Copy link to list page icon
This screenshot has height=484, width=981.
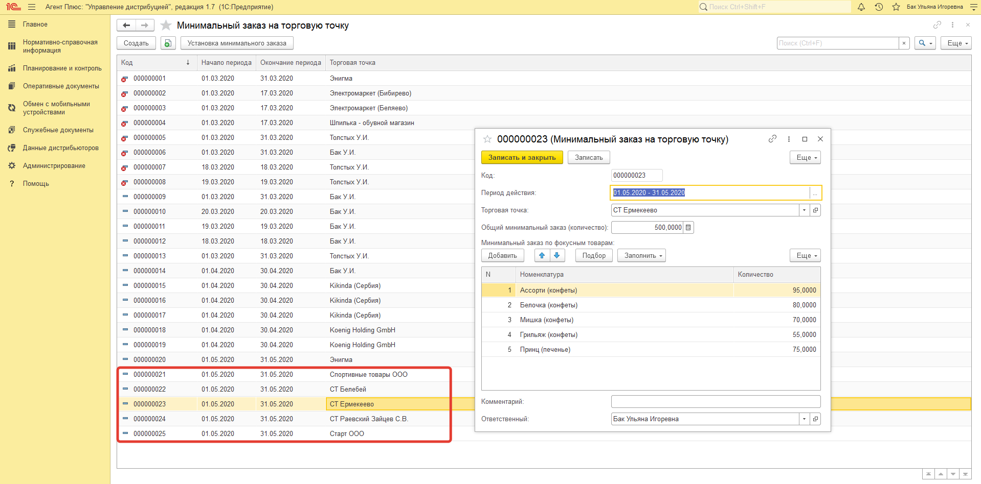(x=937, y=25)
